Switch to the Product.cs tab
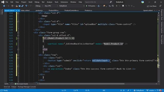 [88, 10]
